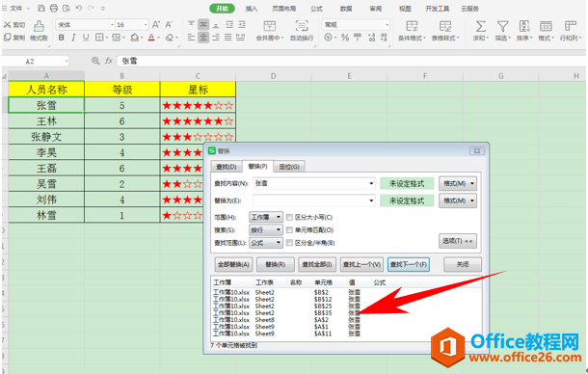Click the 关闭 close button in dialog

click(463, 264)
